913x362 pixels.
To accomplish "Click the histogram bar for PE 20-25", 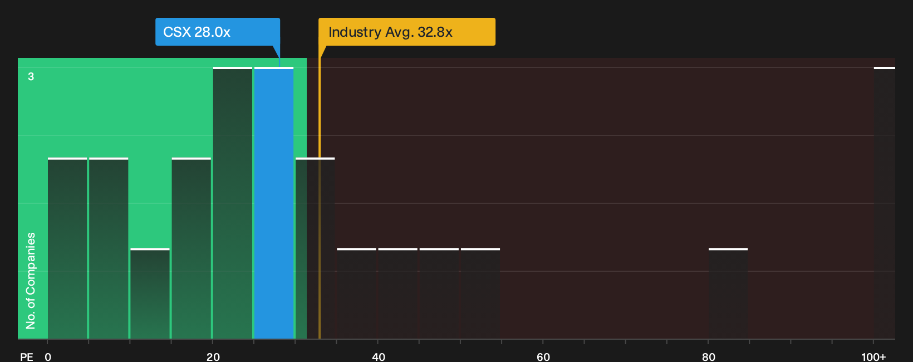I will tap(233, 203).
